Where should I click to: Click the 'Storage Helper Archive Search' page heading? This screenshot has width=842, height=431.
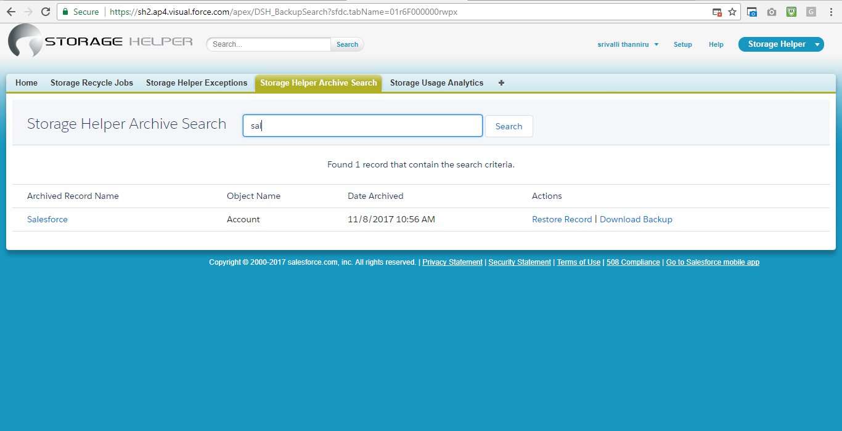click(x=127, y=124)
